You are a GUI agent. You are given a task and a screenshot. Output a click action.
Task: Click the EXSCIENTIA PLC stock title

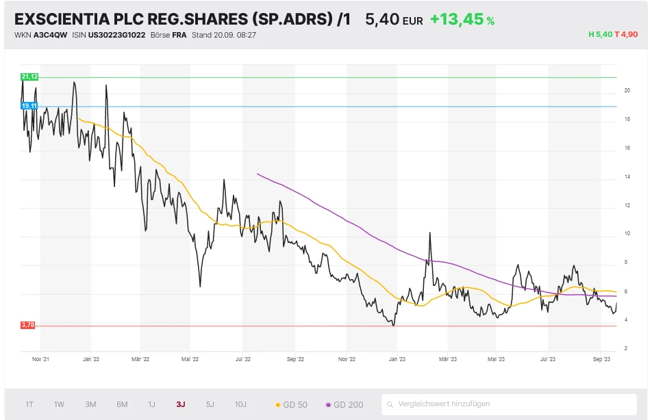(182, 19)
